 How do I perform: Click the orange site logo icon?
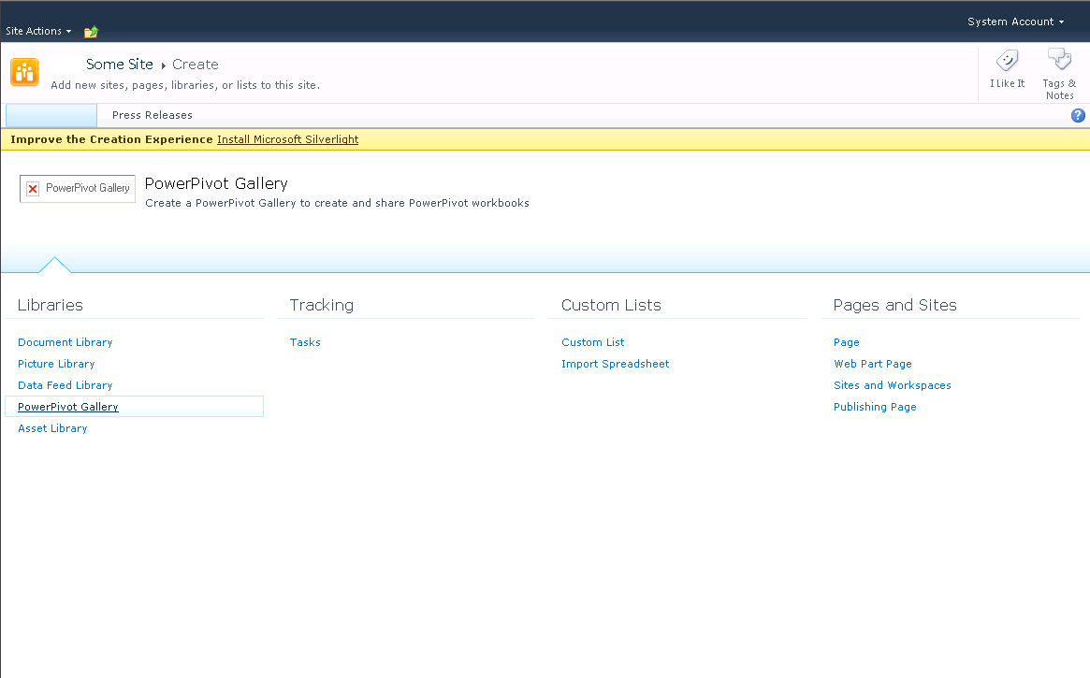click(x=24, y=72)
